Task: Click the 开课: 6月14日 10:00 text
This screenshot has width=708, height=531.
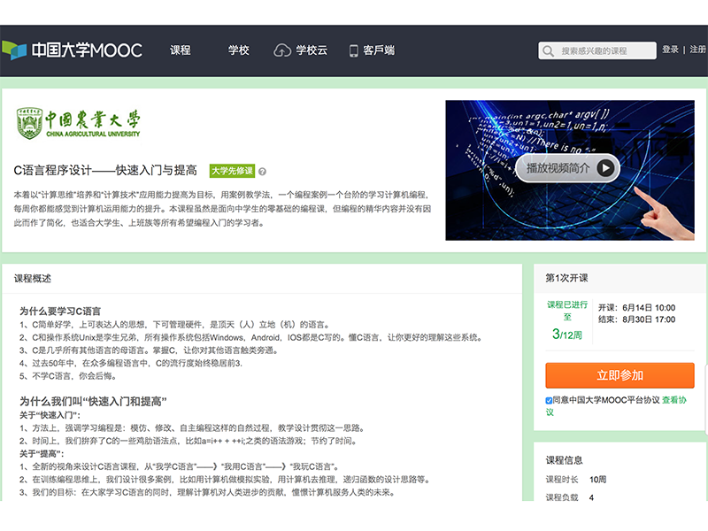Action: (x=636, y=308)
